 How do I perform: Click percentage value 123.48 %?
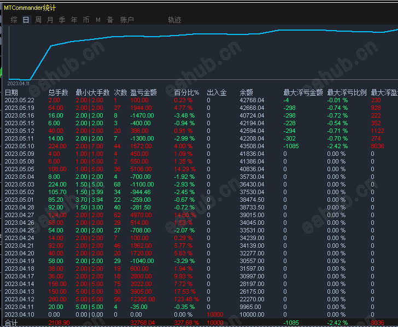click(x=186, y=299)
